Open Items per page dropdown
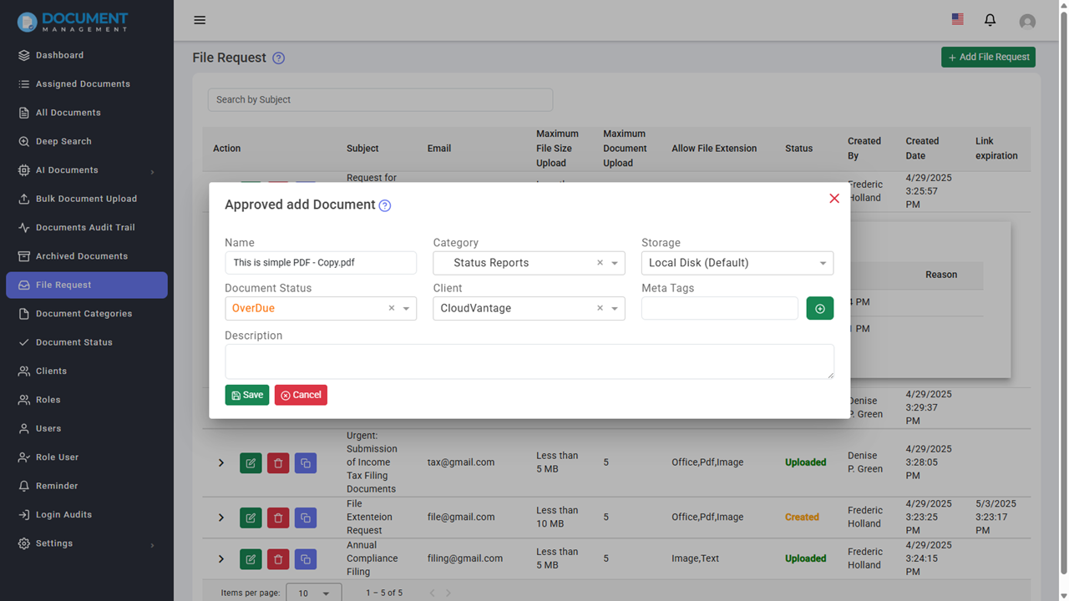1069x601 pixels. tap(314, 593)
